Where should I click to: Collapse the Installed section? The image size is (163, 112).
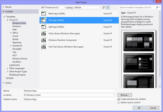(3, 11)
